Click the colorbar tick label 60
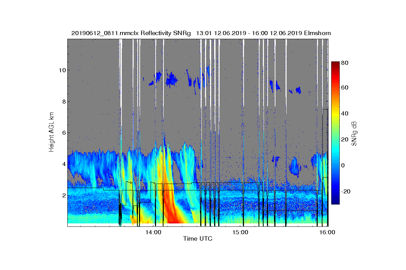The width and height of the screenshot is (406, 270). (345, 88)
